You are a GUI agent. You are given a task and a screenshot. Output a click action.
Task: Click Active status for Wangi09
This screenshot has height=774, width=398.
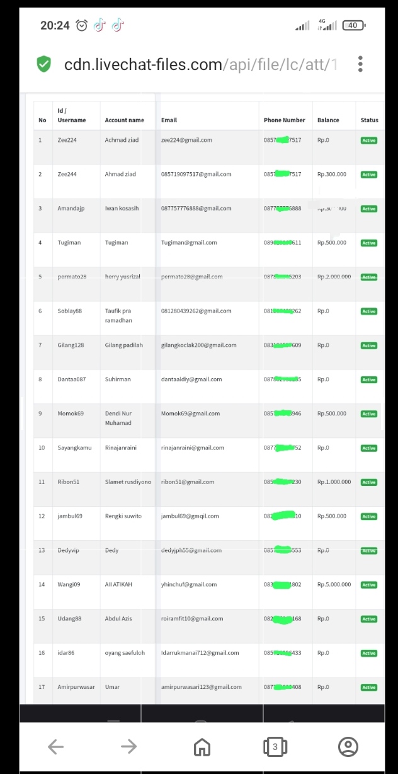[369, 585]
